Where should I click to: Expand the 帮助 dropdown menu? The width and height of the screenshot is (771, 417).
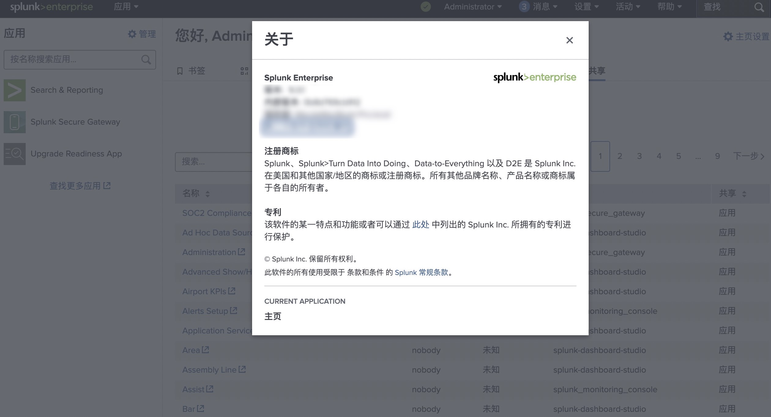tap(669, 7)
